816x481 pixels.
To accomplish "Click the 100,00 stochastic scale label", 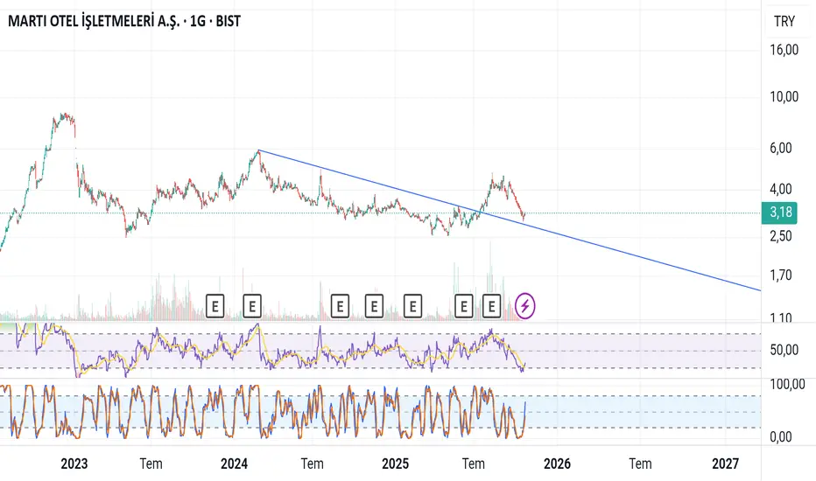I will 787,385.
